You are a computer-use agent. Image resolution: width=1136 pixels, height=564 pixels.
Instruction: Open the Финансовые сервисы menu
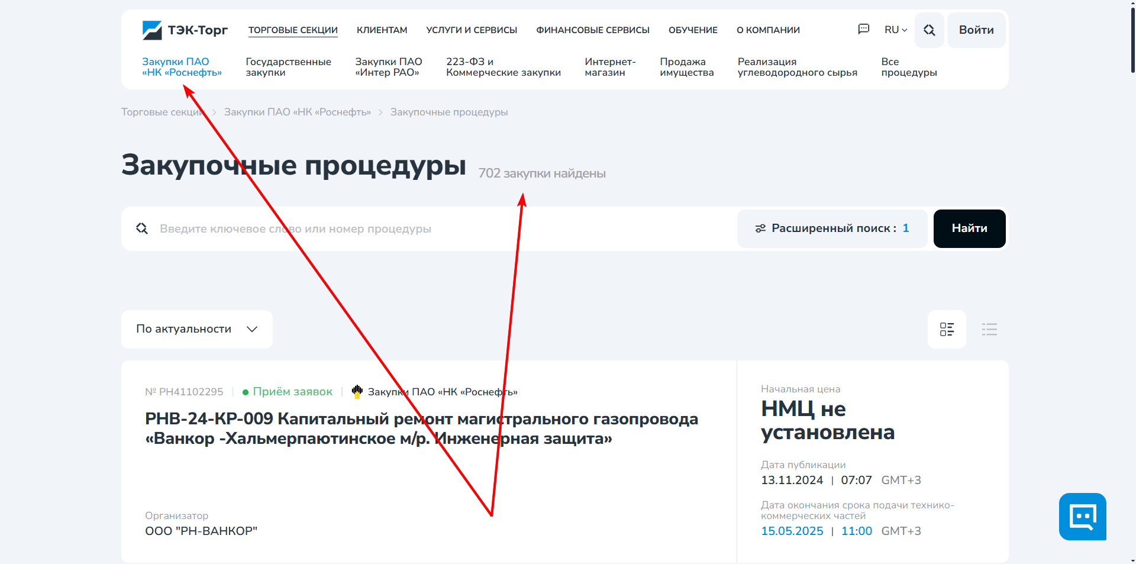[593, 30]
